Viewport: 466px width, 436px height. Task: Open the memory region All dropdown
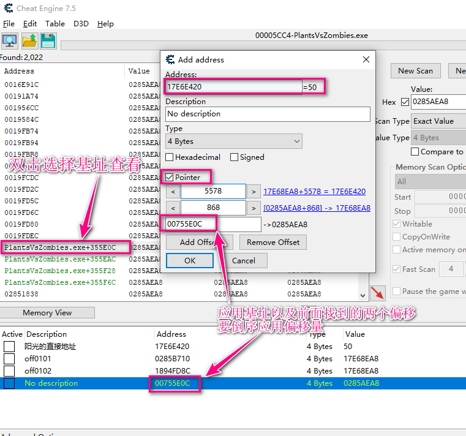coord(430,182)
